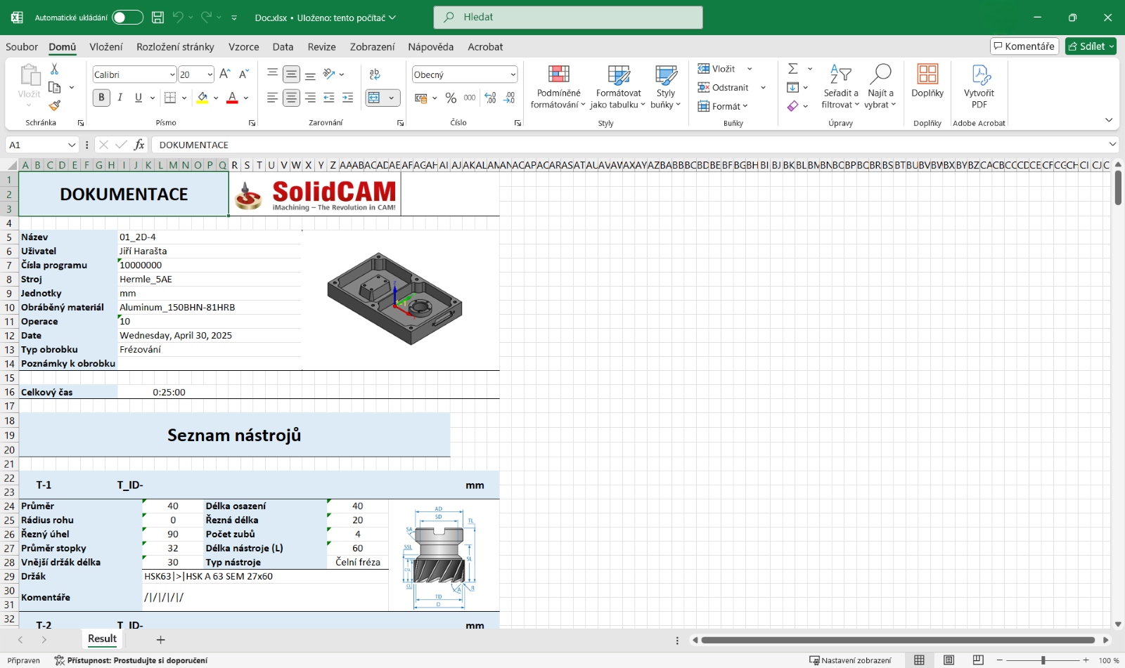Collapse the ribbon with the chevron
1125x668 pixels.
pos(1109,120)
